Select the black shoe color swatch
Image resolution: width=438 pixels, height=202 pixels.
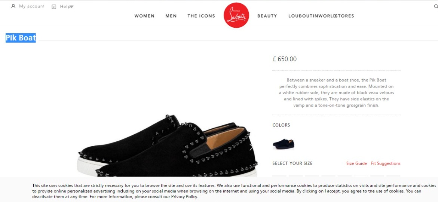pyautogui.click(x=283, y=144)
